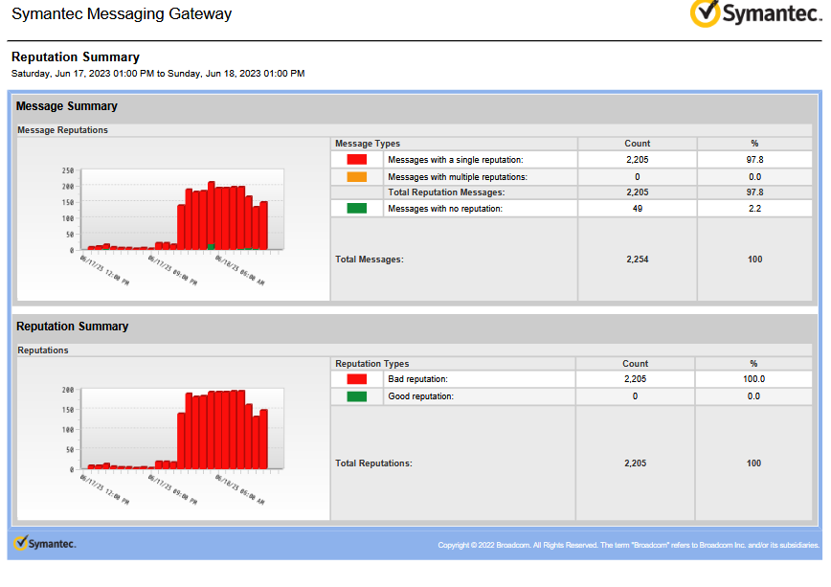Click the "Message Summary" section header

(67, 106)
